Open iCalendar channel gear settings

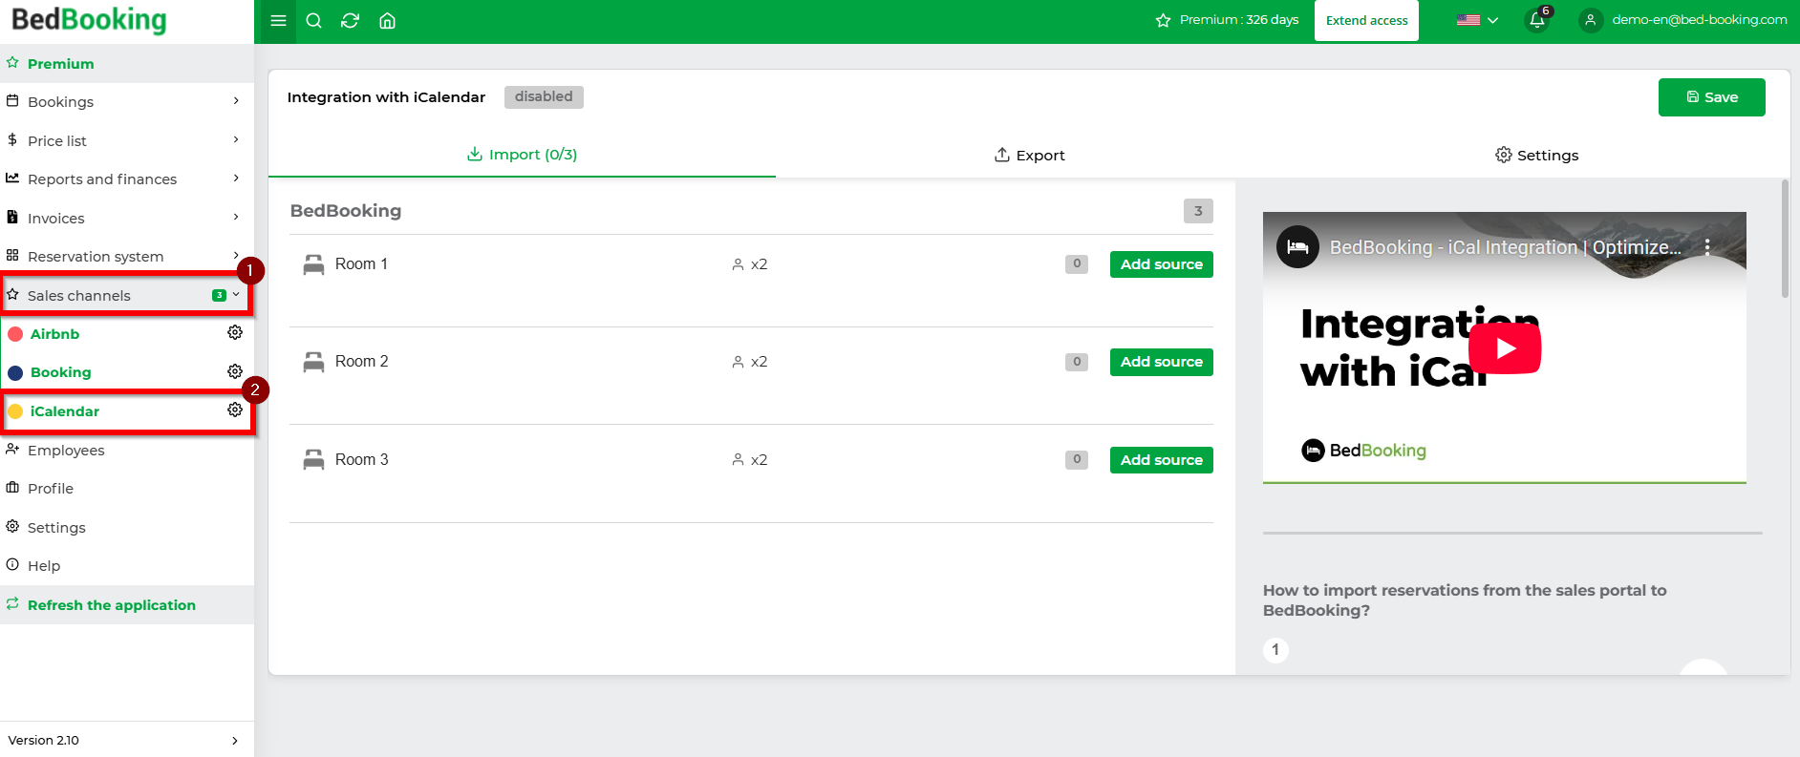[235, 410]
